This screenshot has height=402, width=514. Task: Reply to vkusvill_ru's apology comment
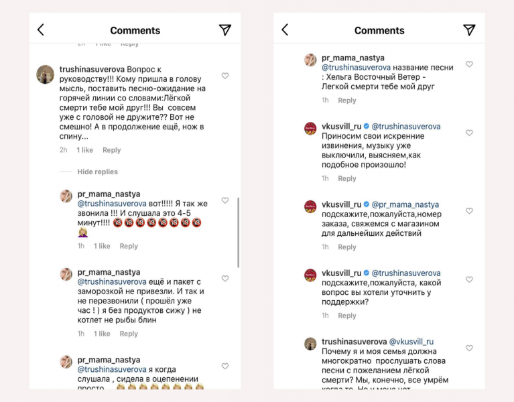click(347, 179)
